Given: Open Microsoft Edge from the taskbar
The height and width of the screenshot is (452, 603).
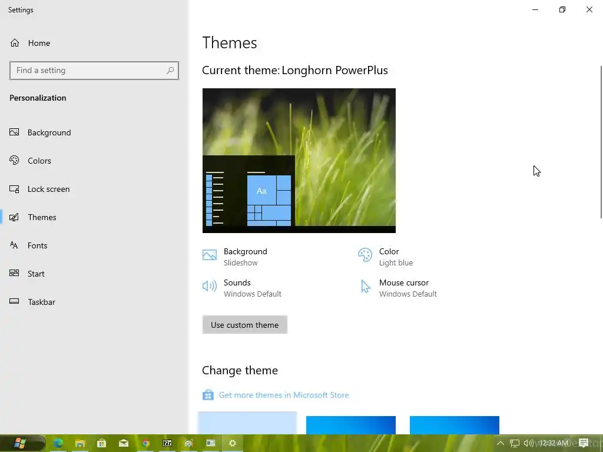Looking at the screenshot, I should [x=58, y=443].
